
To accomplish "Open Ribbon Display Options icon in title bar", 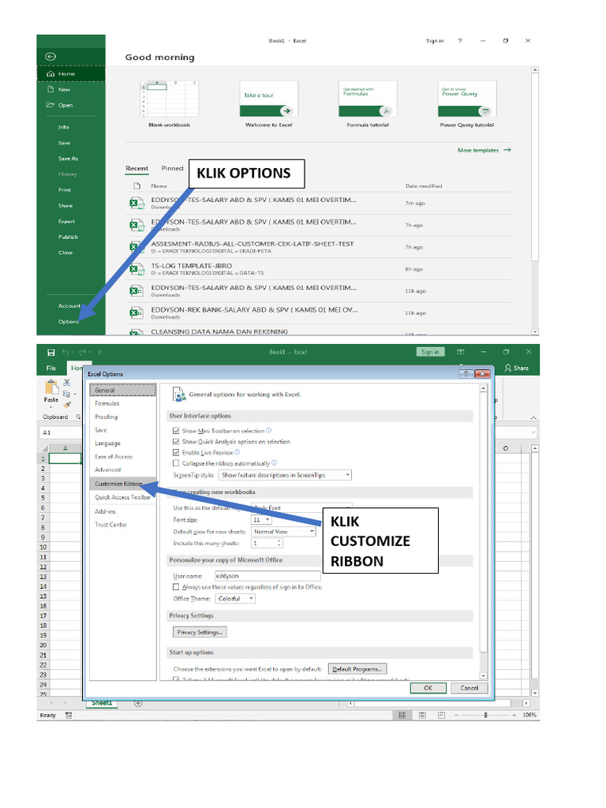I will tap(461, 352).
